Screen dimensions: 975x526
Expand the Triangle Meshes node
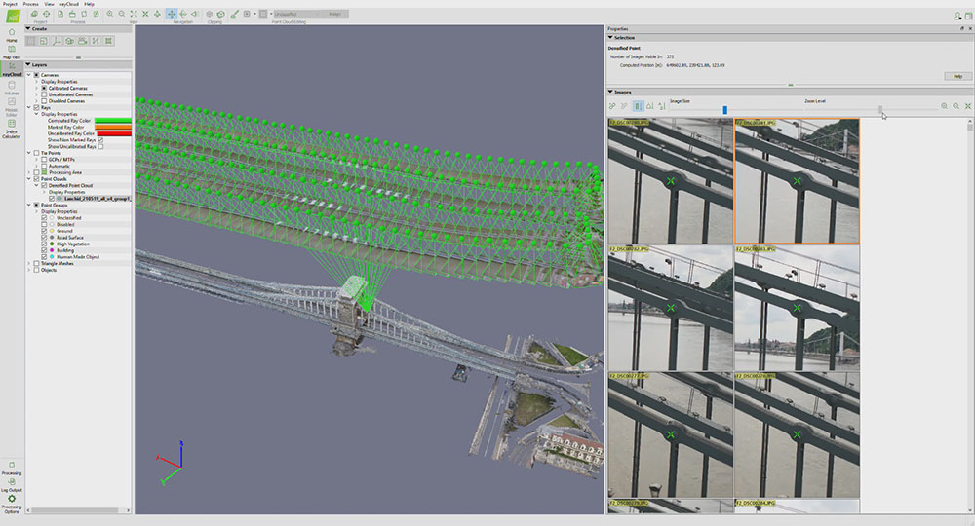pyautogui.click(x=28, y=263)
